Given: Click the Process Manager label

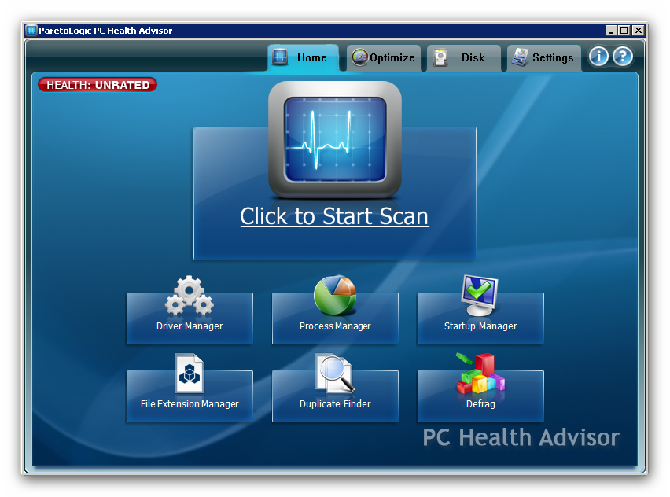Looking at the screenshot, I should click(334, 326).
